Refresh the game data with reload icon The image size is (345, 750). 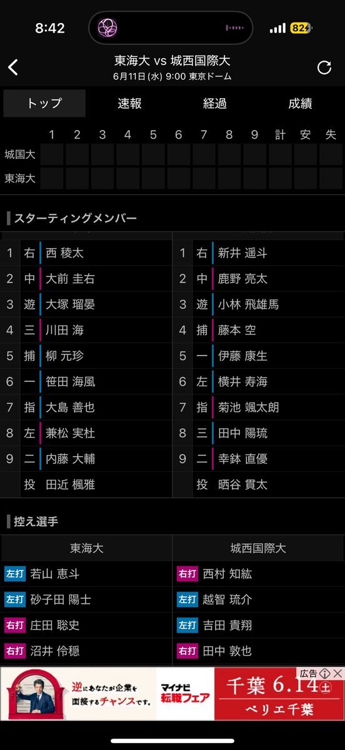[324, 67]
